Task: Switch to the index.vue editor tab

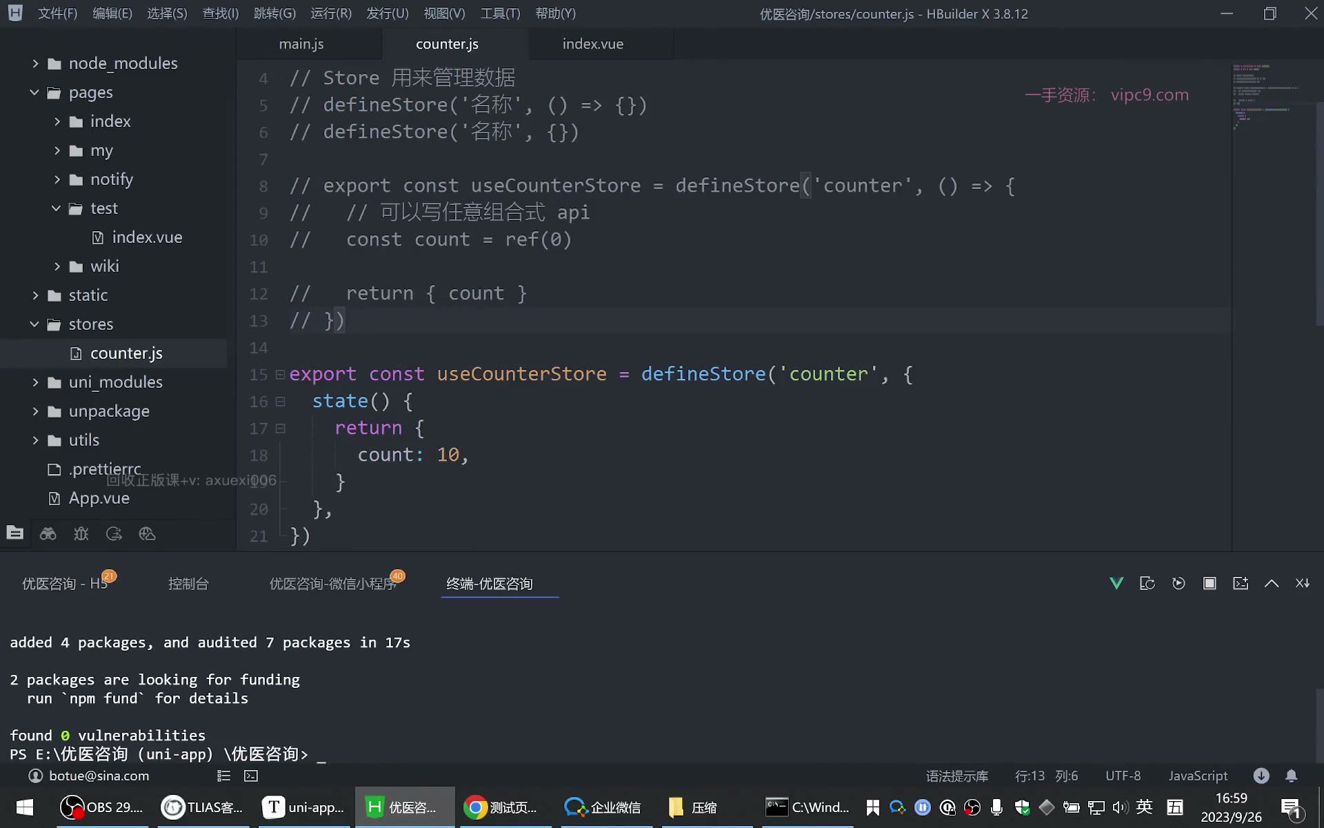Action: tap(593, 44)
